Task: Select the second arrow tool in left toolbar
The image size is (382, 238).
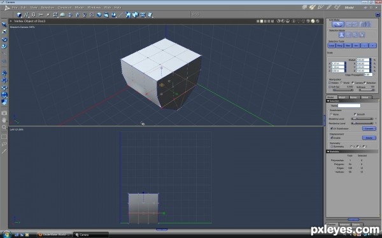Action: coord(4,32)
